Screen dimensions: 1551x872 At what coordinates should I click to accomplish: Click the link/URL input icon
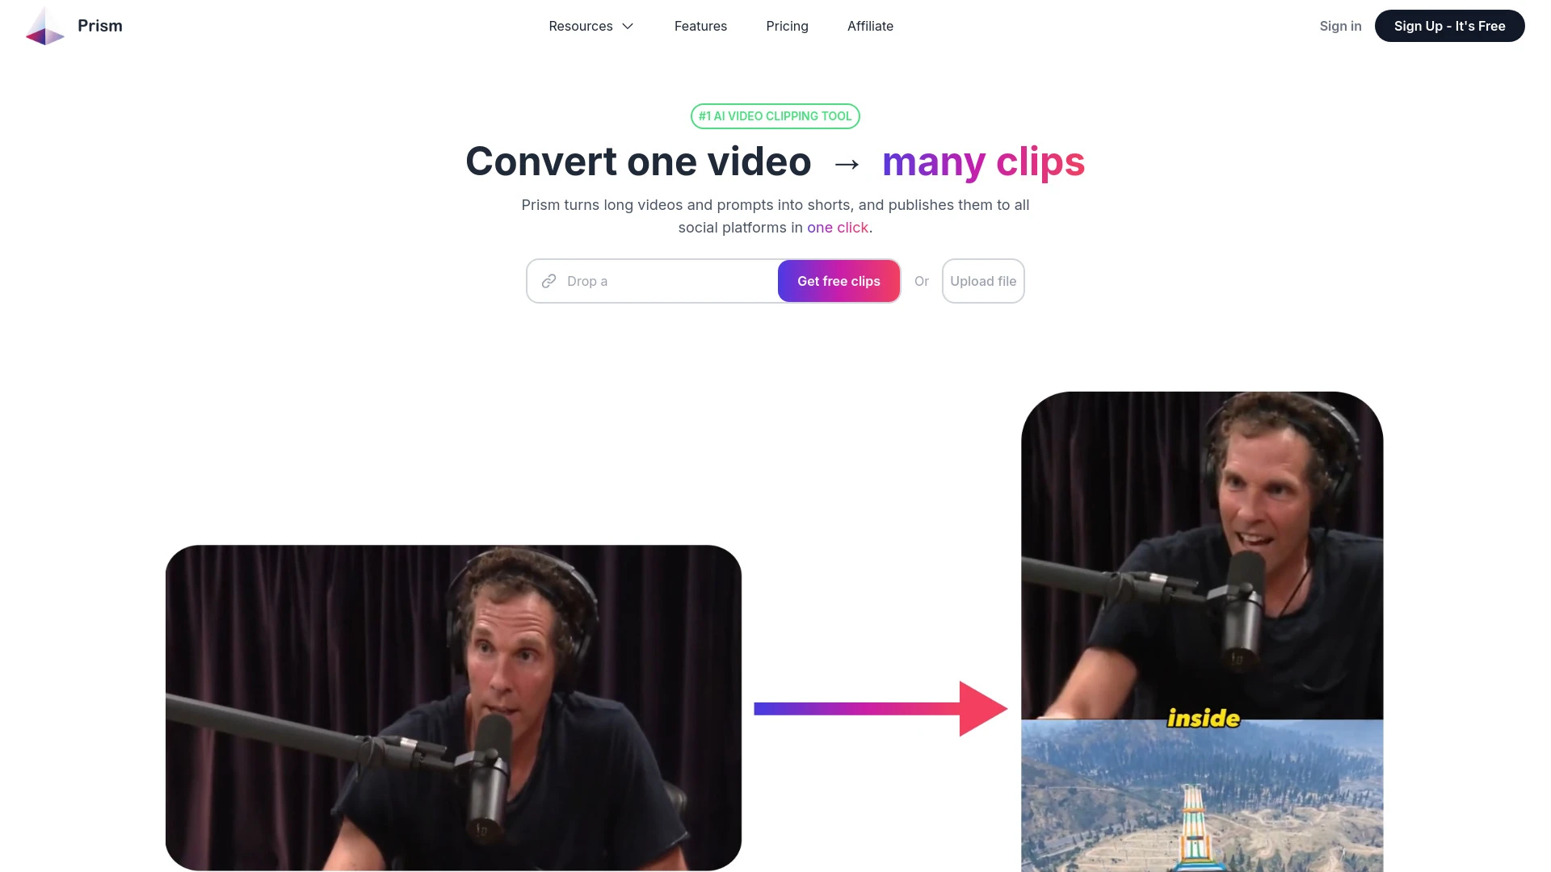coord(549,280)
